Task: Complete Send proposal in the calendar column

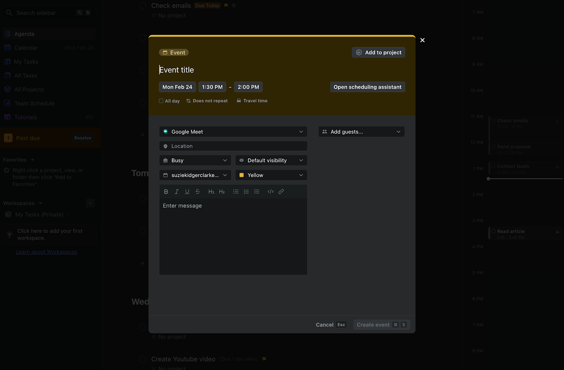Action: point(493,146)
